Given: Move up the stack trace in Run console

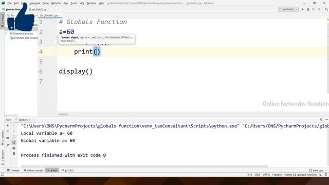Looking at the screenshot, I should click(14, 125).
